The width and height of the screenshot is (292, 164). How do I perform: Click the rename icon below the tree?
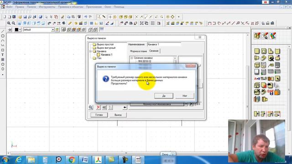click(104, 108)
